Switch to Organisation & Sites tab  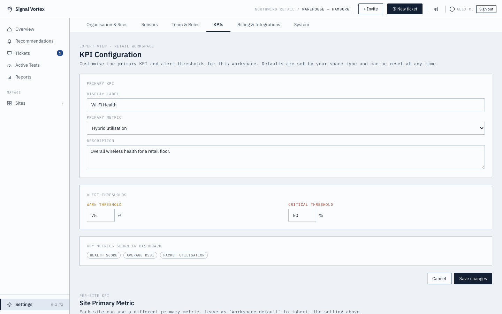(107, 25)
